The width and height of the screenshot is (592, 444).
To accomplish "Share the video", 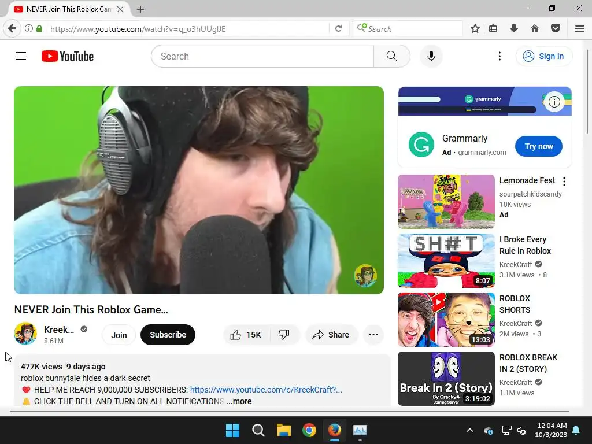I will (x=331, y=335).
